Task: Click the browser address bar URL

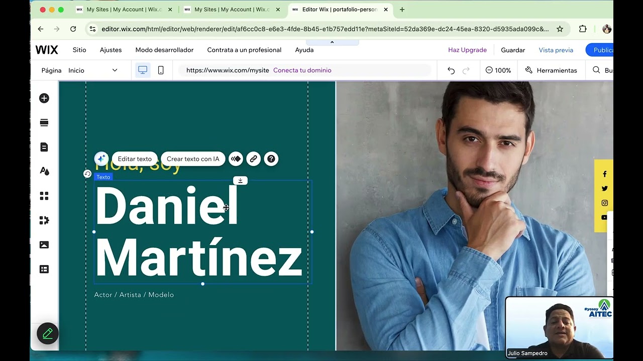Action: click(x=325, y=29)
